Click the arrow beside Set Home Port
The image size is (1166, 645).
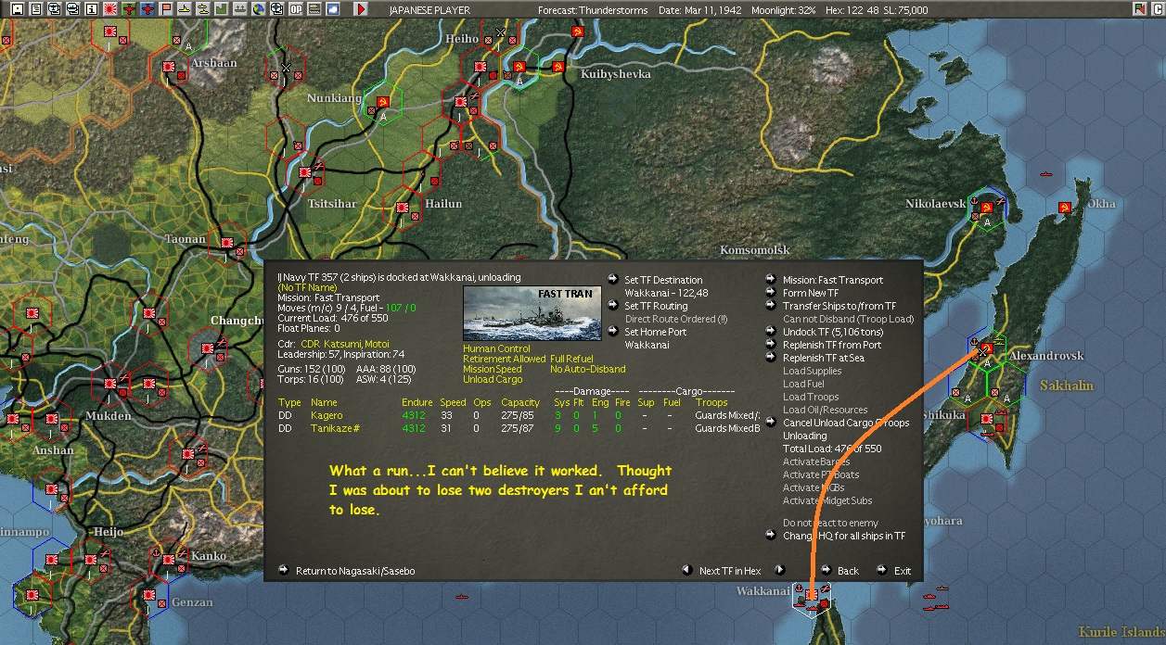(613, 332)
